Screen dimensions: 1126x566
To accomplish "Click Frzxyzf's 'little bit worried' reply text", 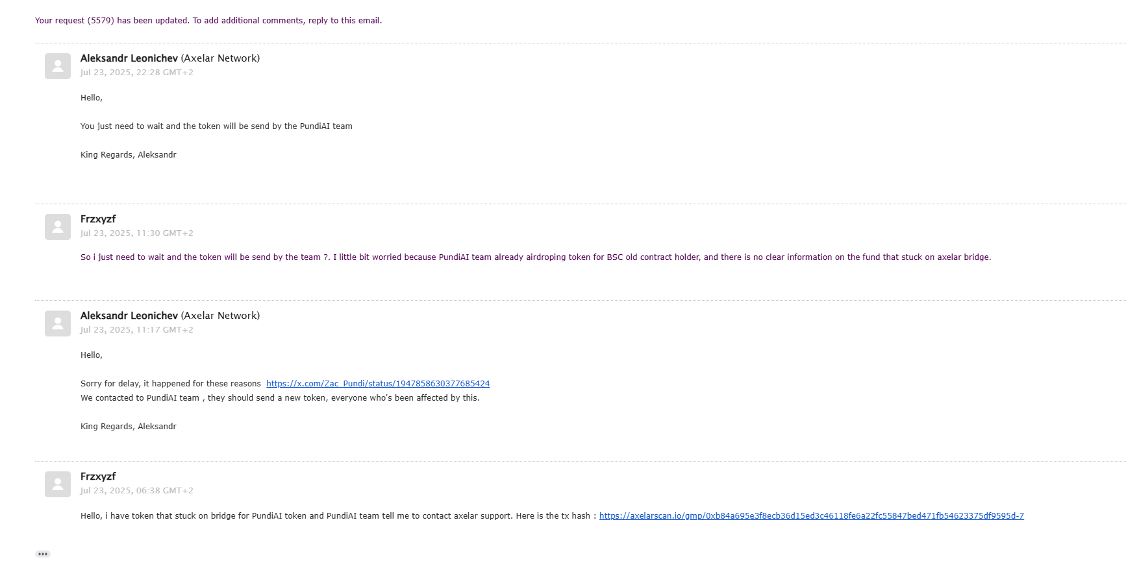I will pos(535,257).
